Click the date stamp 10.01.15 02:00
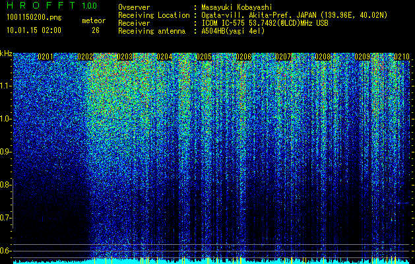Viewport: 415px width, 264px height. click(x=34, y=30)
